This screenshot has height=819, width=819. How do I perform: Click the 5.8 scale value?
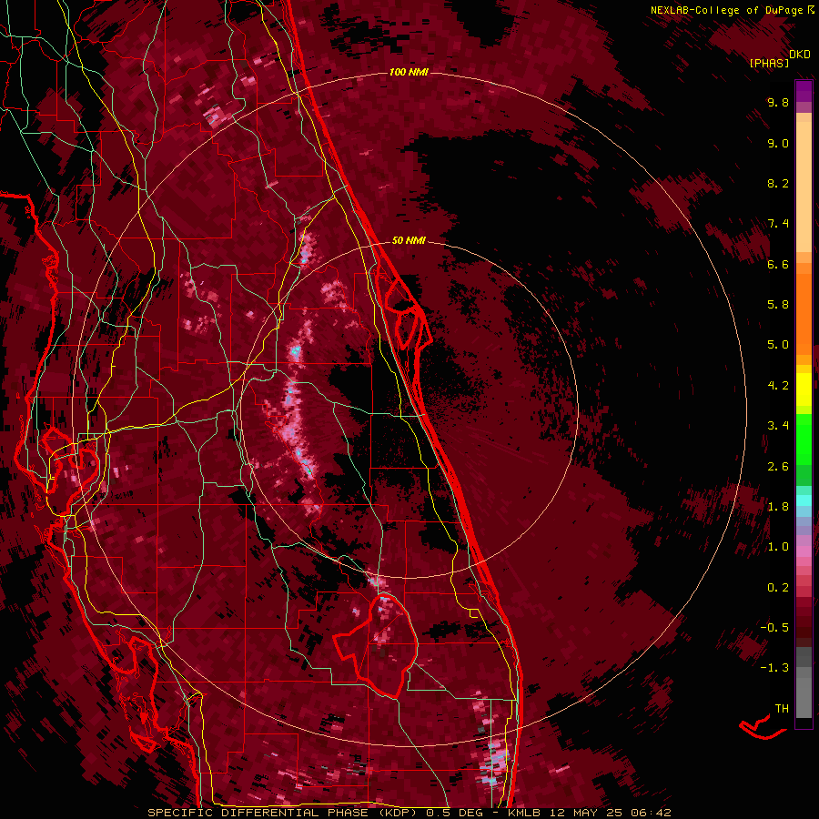778,305
